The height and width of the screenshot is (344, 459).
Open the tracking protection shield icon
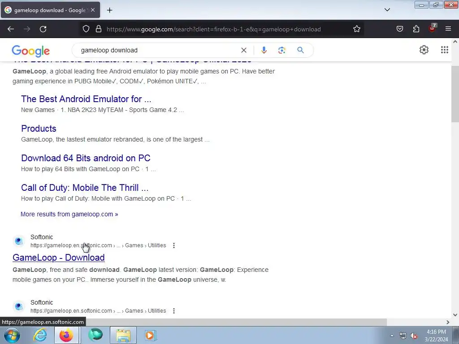click(86, 29)
